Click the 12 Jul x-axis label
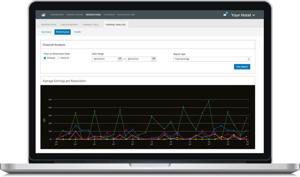Viewport: 300px width, 177px height. (x=133, y=143)
